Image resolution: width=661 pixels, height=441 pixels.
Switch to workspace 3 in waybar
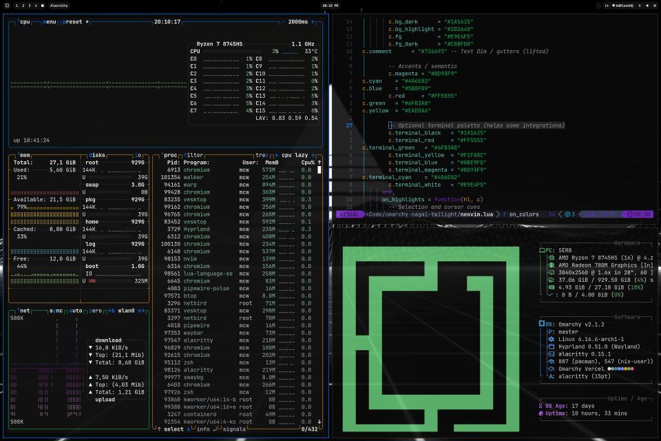tap(30, 6)
